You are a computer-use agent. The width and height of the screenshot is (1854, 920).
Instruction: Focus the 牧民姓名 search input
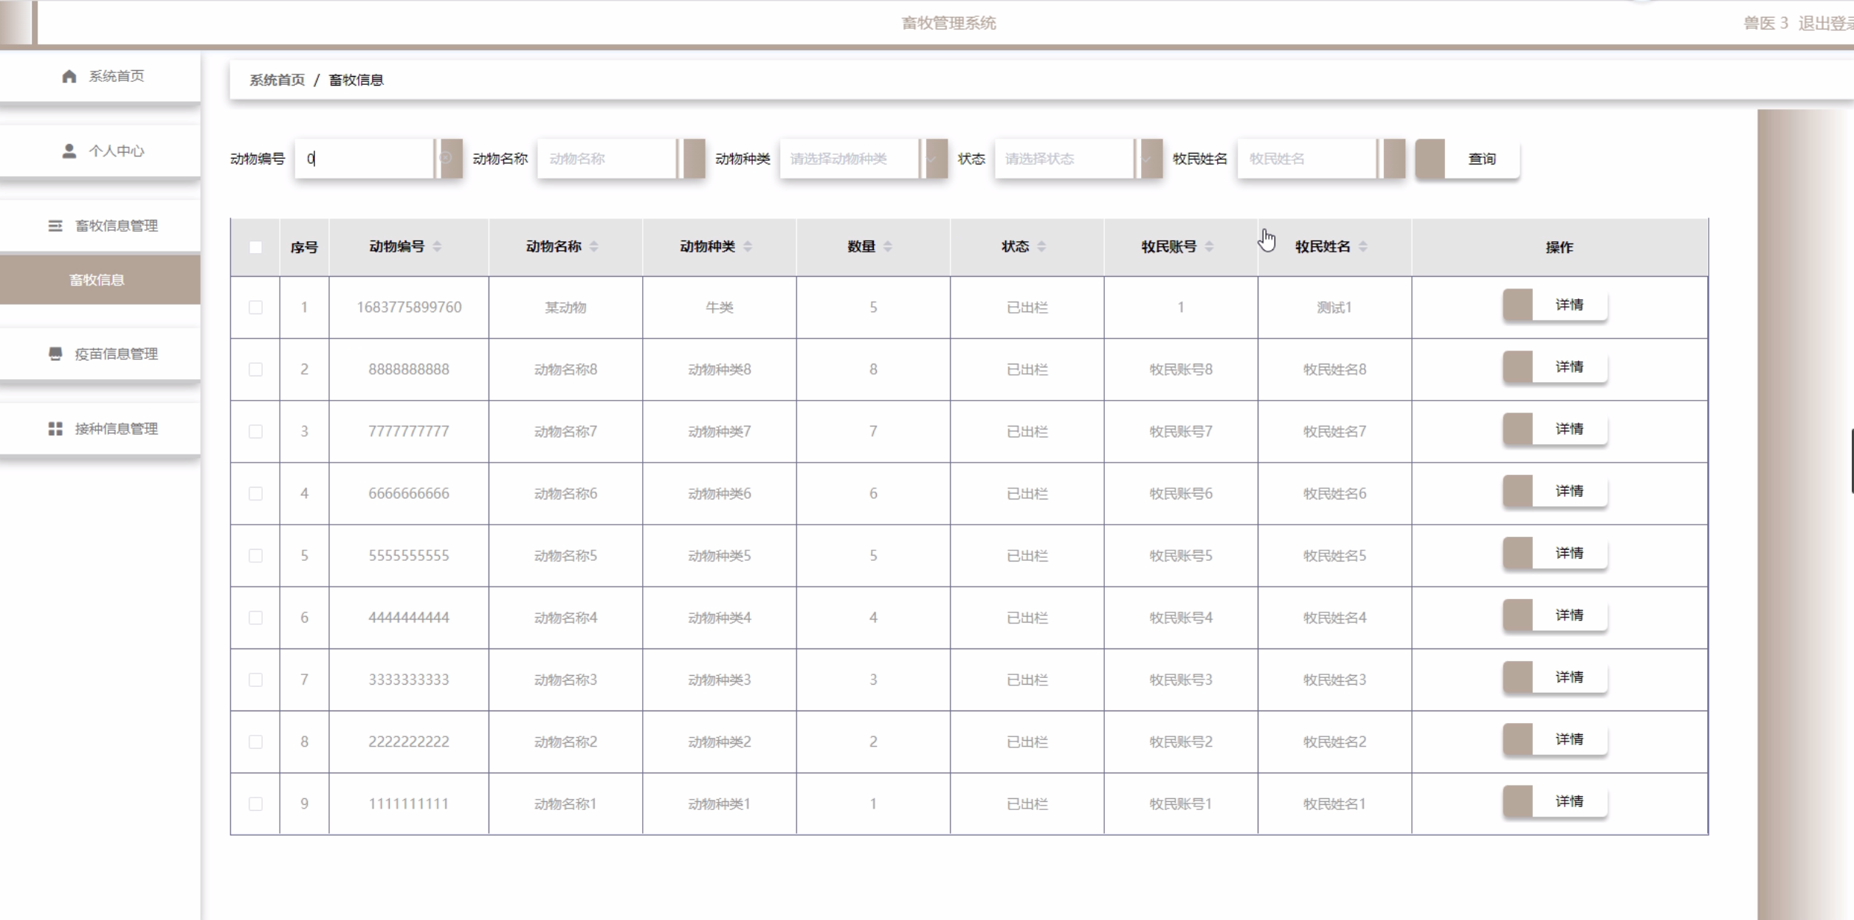pos(1306,159)
